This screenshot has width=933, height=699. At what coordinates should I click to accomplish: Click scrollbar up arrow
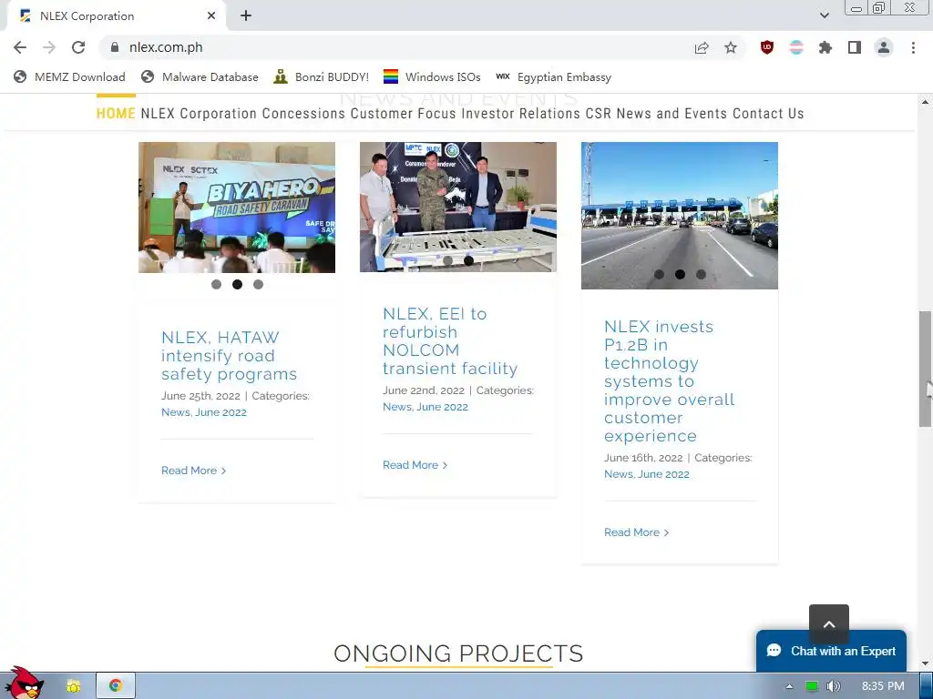click(x=925, y=102)
